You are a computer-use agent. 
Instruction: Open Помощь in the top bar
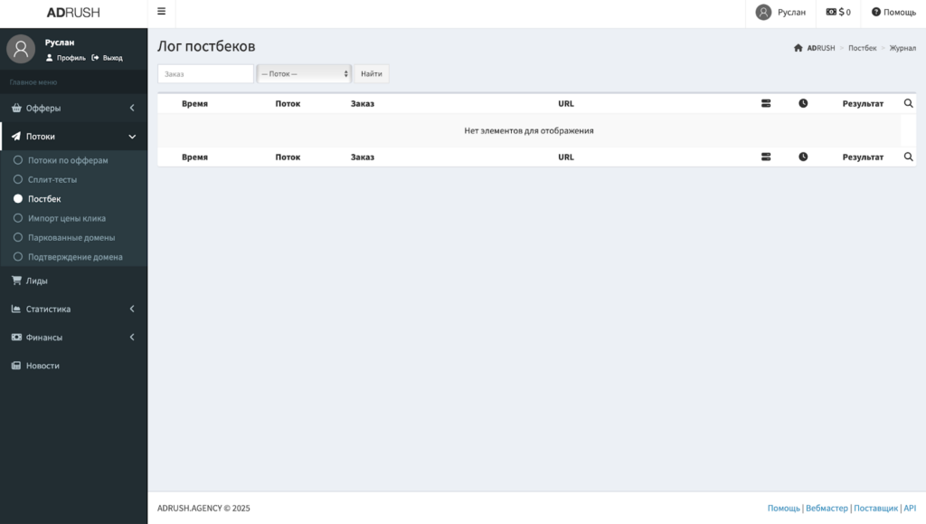(x=893, y=12)
